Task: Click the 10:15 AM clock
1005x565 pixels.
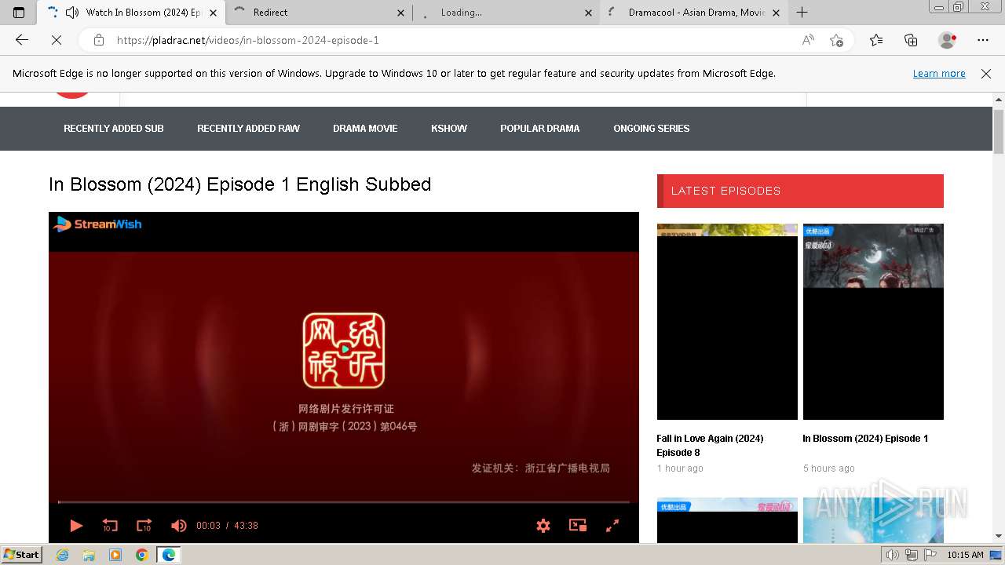Action: click(x=965, y=555)
